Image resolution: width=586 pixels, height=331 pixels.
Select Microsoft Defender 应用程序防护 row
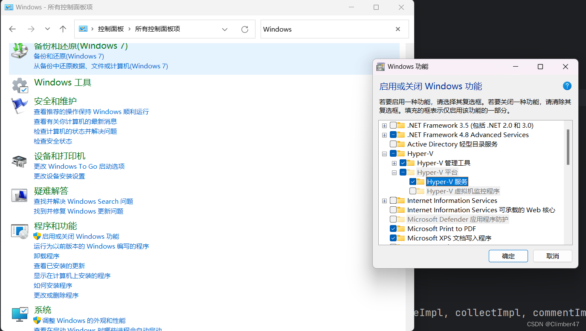point(458,220)
